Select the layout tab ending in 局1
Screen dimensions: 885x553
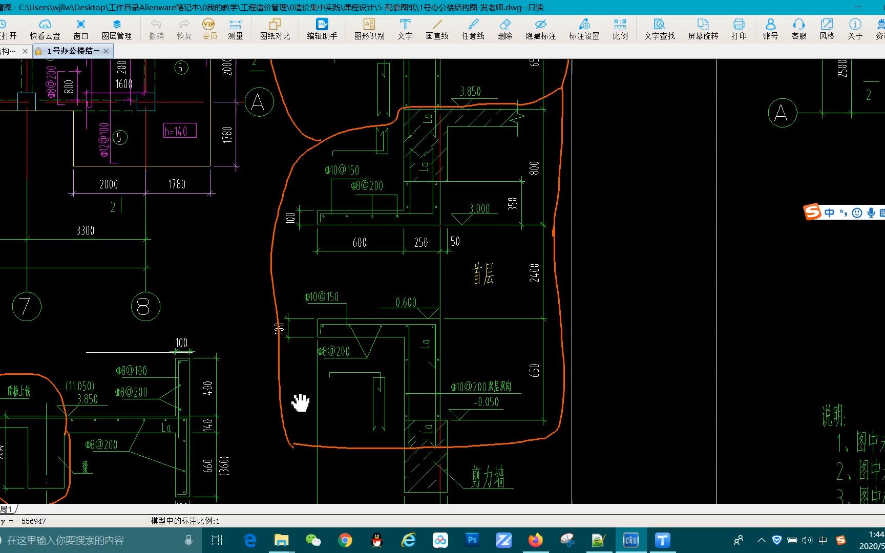tap(8, 509)
